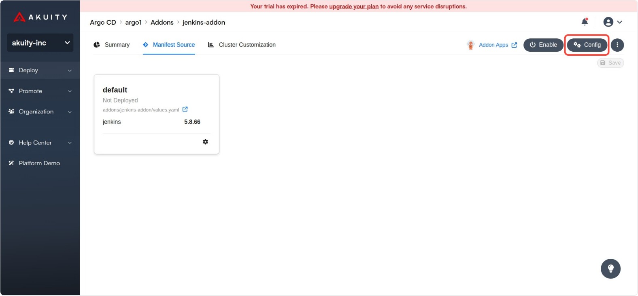The width and height of the screenshot is (638, 296).
Task: Click the Jenkins avatar icon
Action: (470, 45)
